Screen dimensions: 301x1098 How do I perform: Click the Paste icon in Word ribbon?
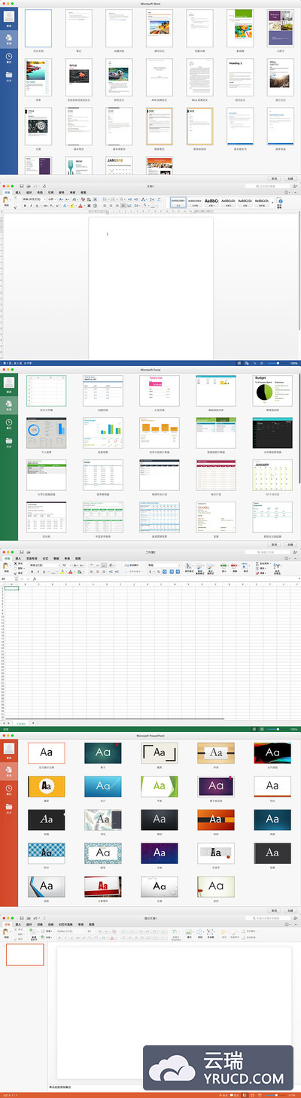click(6, 200)
